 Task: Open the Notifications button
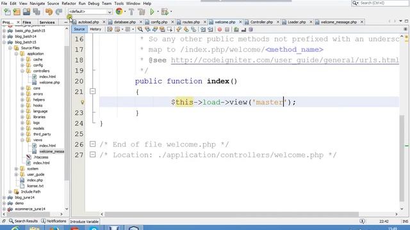[54, 221]
